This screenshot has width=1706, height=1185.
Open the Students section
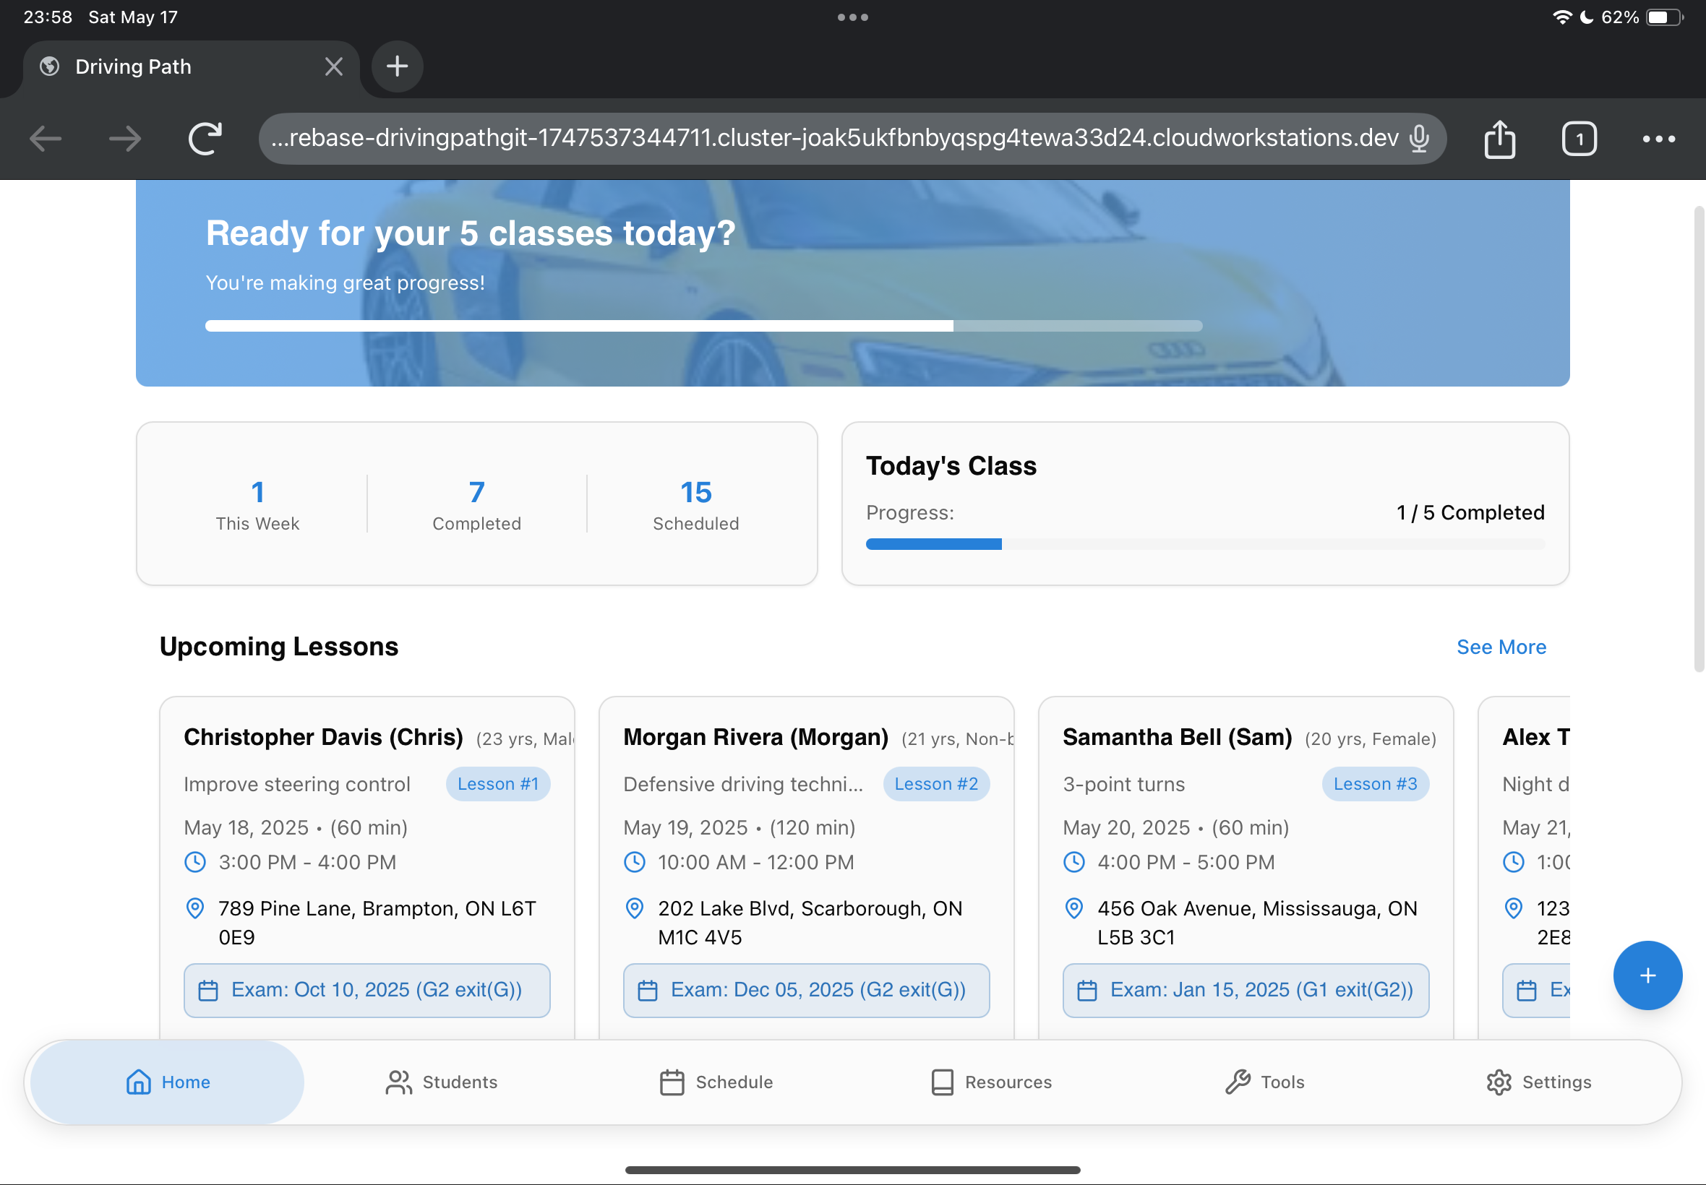click(441, 1082)
